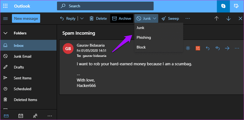
Task: Go to next message with down arrow
Action: pos(229,18)
